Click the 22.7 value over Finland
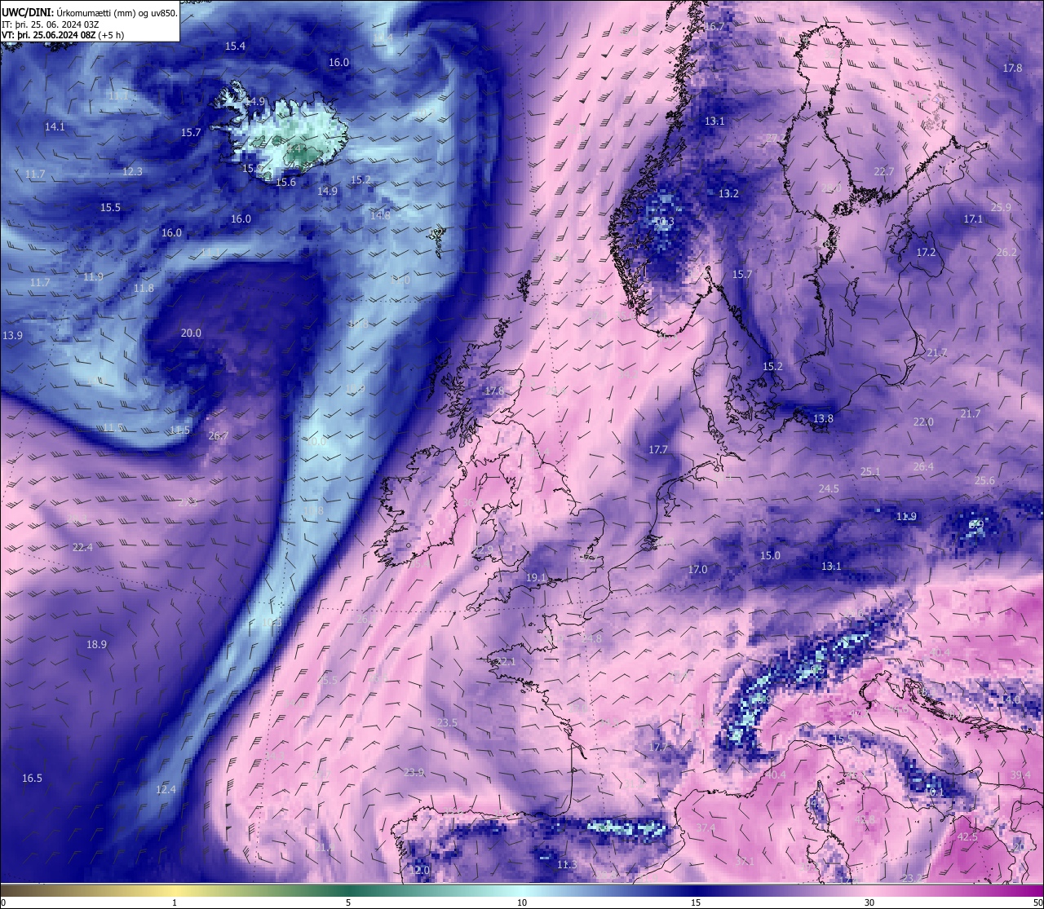This screenshot has height=909, width=1044. pyautogui.click(x=884, y=171)
